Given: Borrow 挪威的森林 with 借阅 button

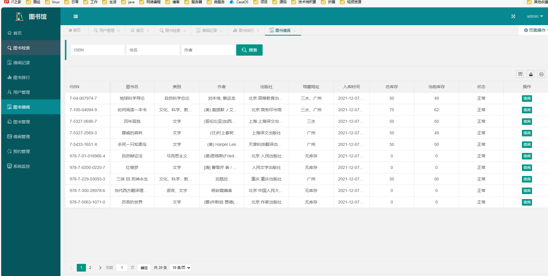Looking at the screenshot, I should tap(527, 133).
